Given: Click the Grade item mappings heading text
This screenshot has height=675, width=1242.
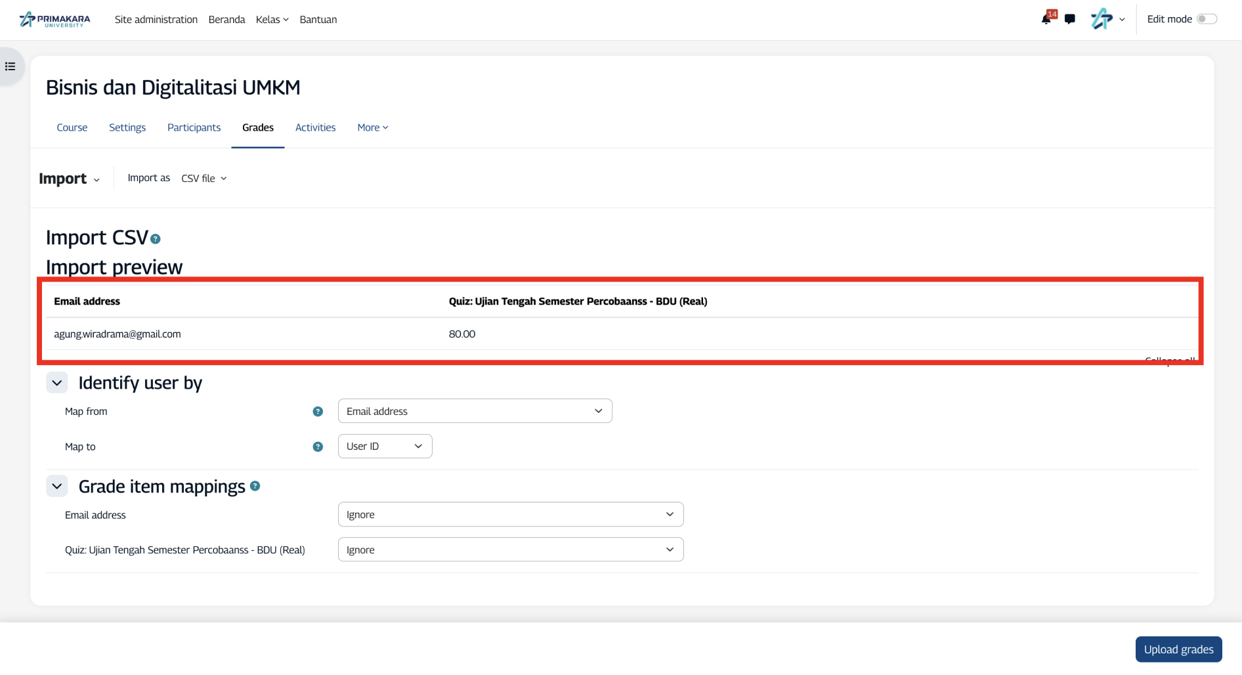Looking at the screenshot, I should [162, 487].
